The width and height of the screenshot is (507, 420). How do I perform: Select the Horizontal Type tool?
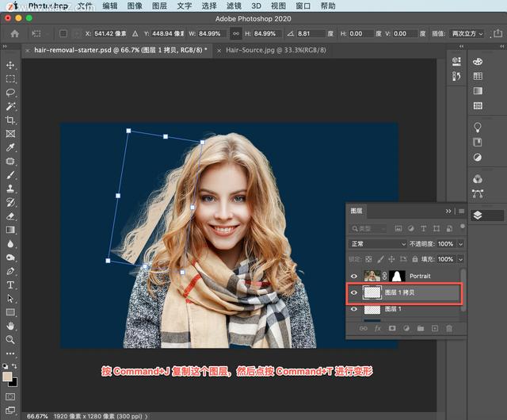(x=10, y=284)
